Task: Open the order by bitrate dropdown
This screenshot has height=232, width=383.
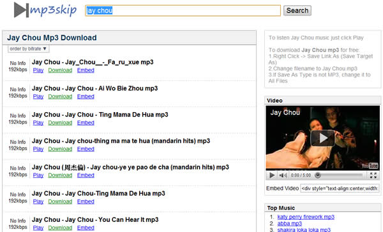Action: coord(28,49)
